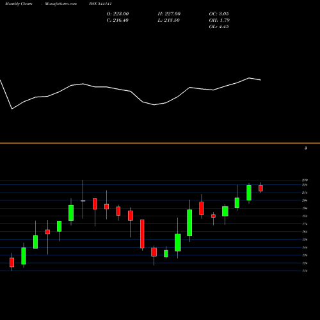Click the MunafaSutra.com label

(x=61, y=4)
